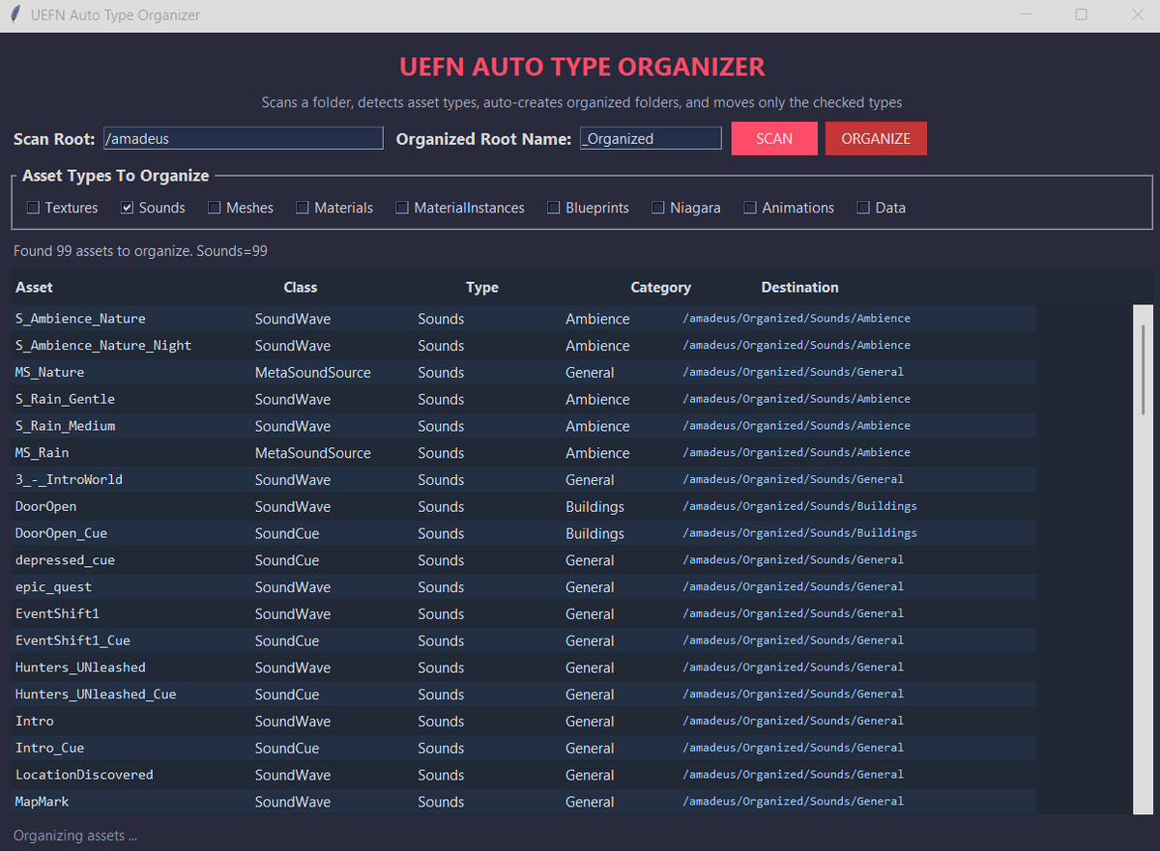Sort by the Class column header
The image size is (1160, 851).
pyautogui.click(x=301, y=287)
